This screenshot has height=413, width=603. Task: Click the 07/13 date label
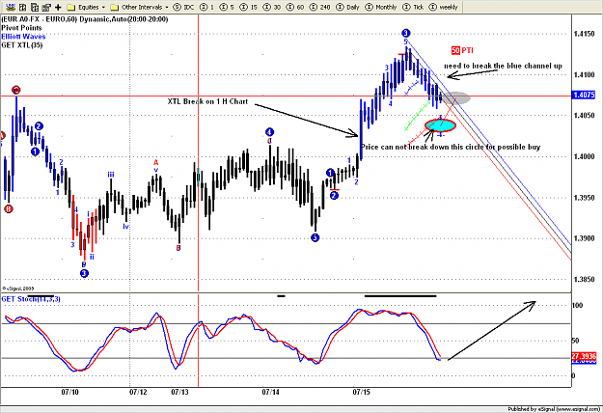pyautogui.click(x=179, y=392)
